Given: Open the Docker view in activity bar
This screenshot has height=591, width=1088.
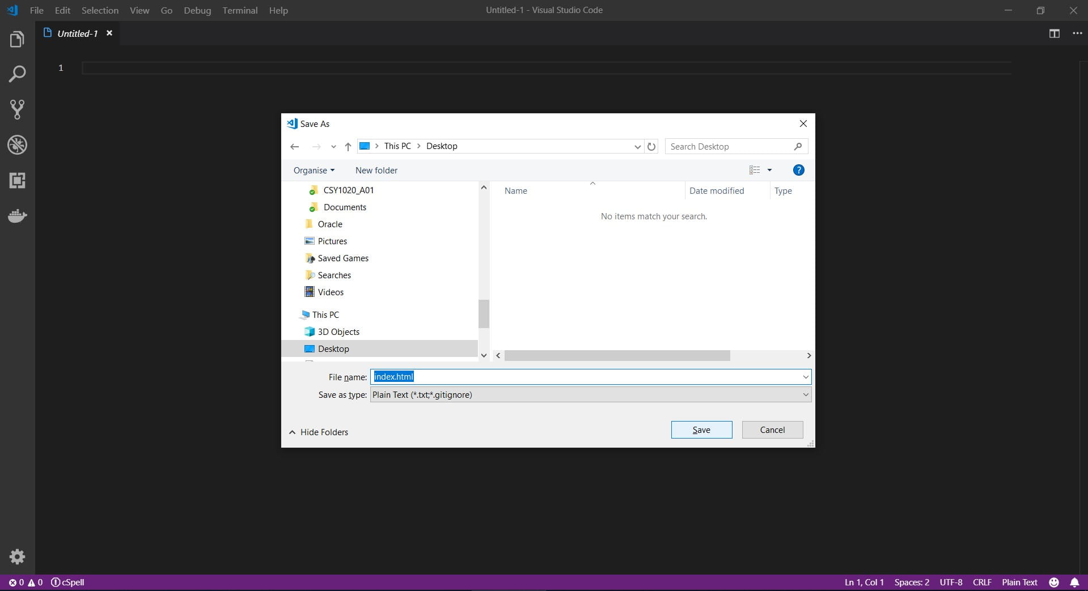Looking at the screenshot, I should coord(17,216).
